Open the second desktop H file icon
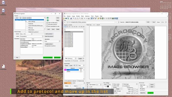This screenshot has width=172, height=97. (3, 11)
